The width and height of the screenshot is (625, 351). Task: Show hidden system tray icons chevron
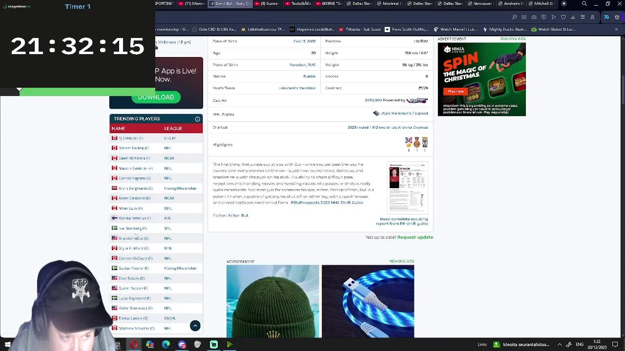pyautogui.click(x=560, y=345)
